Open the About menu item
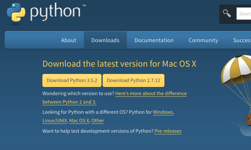The height and width of the screenshot is (150, 251). click(x=68, y=40)
